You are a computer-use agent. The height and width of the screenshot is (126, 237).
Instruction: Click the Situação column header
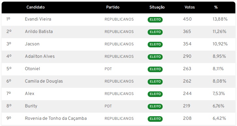click(157, 7)
